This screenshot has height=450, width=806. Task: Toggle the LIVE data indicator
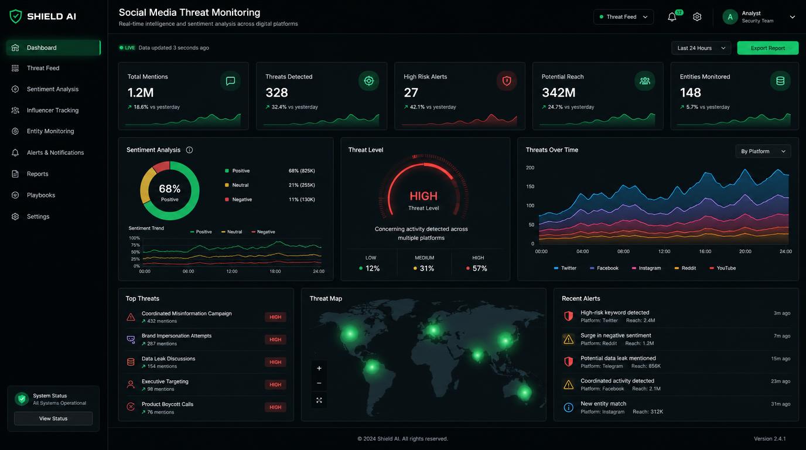(x=127, y=48)
